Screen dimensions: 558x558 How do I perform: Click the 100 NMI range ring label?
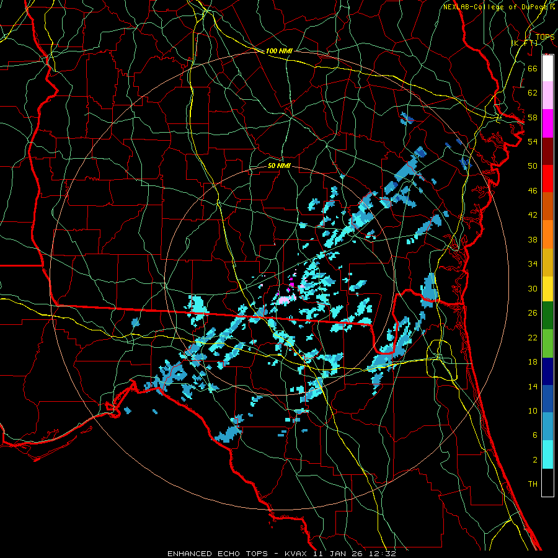[x=279, y=51]
